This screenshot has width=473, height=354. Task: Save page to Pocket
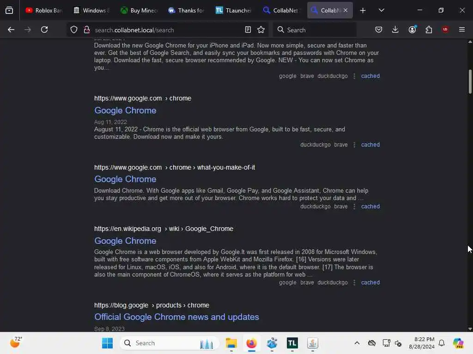pos(379,29)
